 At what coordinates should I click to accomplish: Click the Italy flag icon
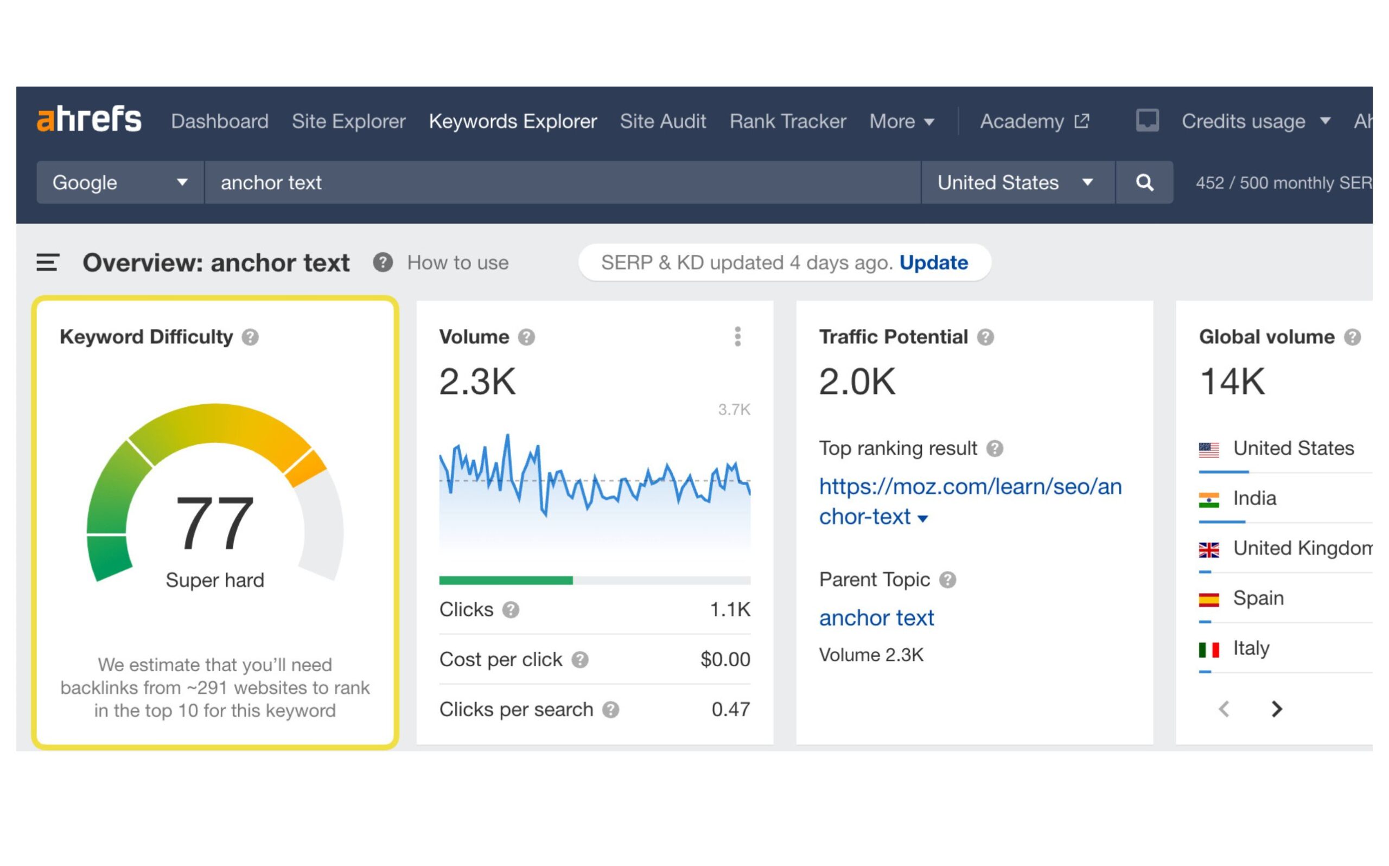(1209, 650)
